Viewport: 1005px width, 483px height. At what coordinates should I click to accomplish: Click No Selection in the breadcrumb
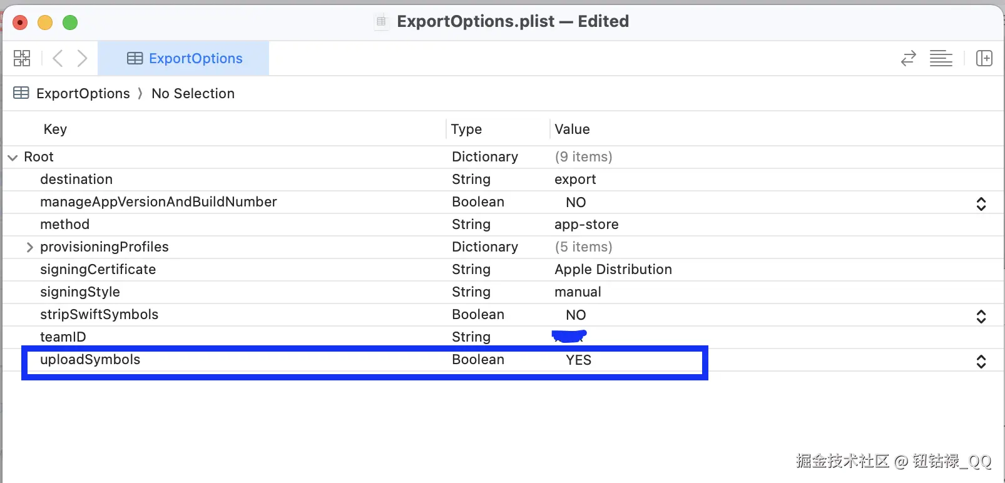point(193,93)
